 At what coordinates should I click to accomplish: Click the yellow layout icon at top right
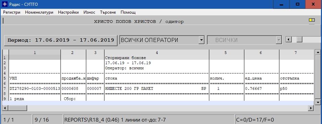point(312,20)
